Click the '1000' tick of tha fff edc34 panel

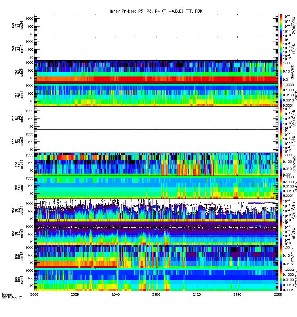click(29, 19)
